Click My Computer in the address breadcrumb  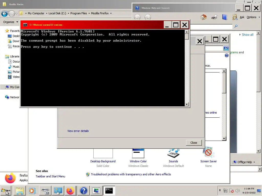(x=36, y=13)
